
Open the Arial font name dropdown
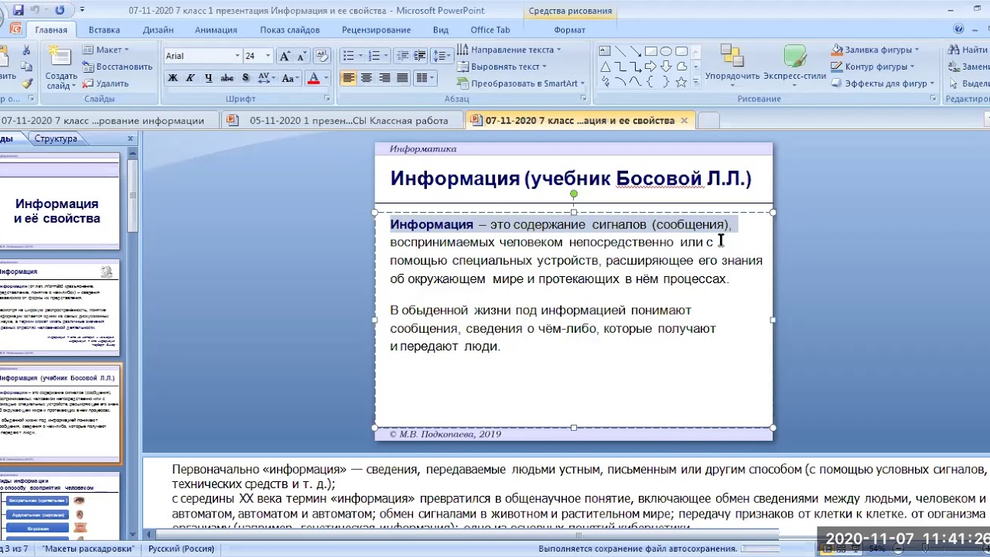click(x=237, y=56)
